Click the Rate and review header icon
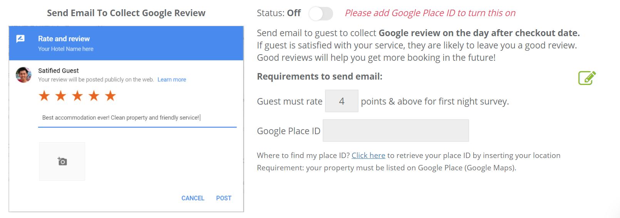Screen dimensions: 620x218 tap(20, 39)
